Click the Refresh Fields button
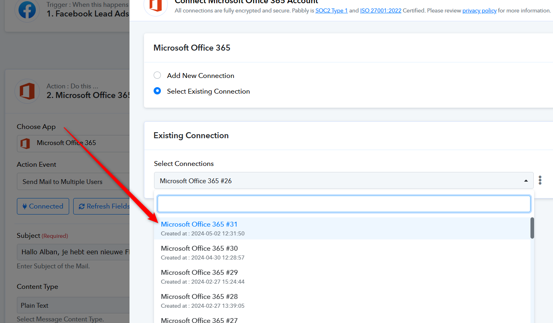Screen dimensions: 553x323 click(102, 206)
